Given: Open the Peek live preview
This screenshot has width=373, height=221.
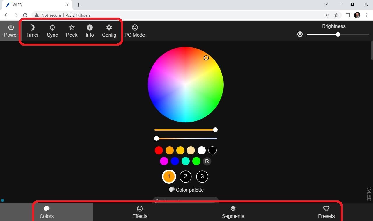Looking at the screenshot, I should [x=72, y=31].
